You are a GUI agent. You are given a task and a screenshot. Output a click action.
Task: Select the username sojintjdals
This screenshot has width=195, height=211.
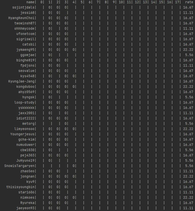23,7
